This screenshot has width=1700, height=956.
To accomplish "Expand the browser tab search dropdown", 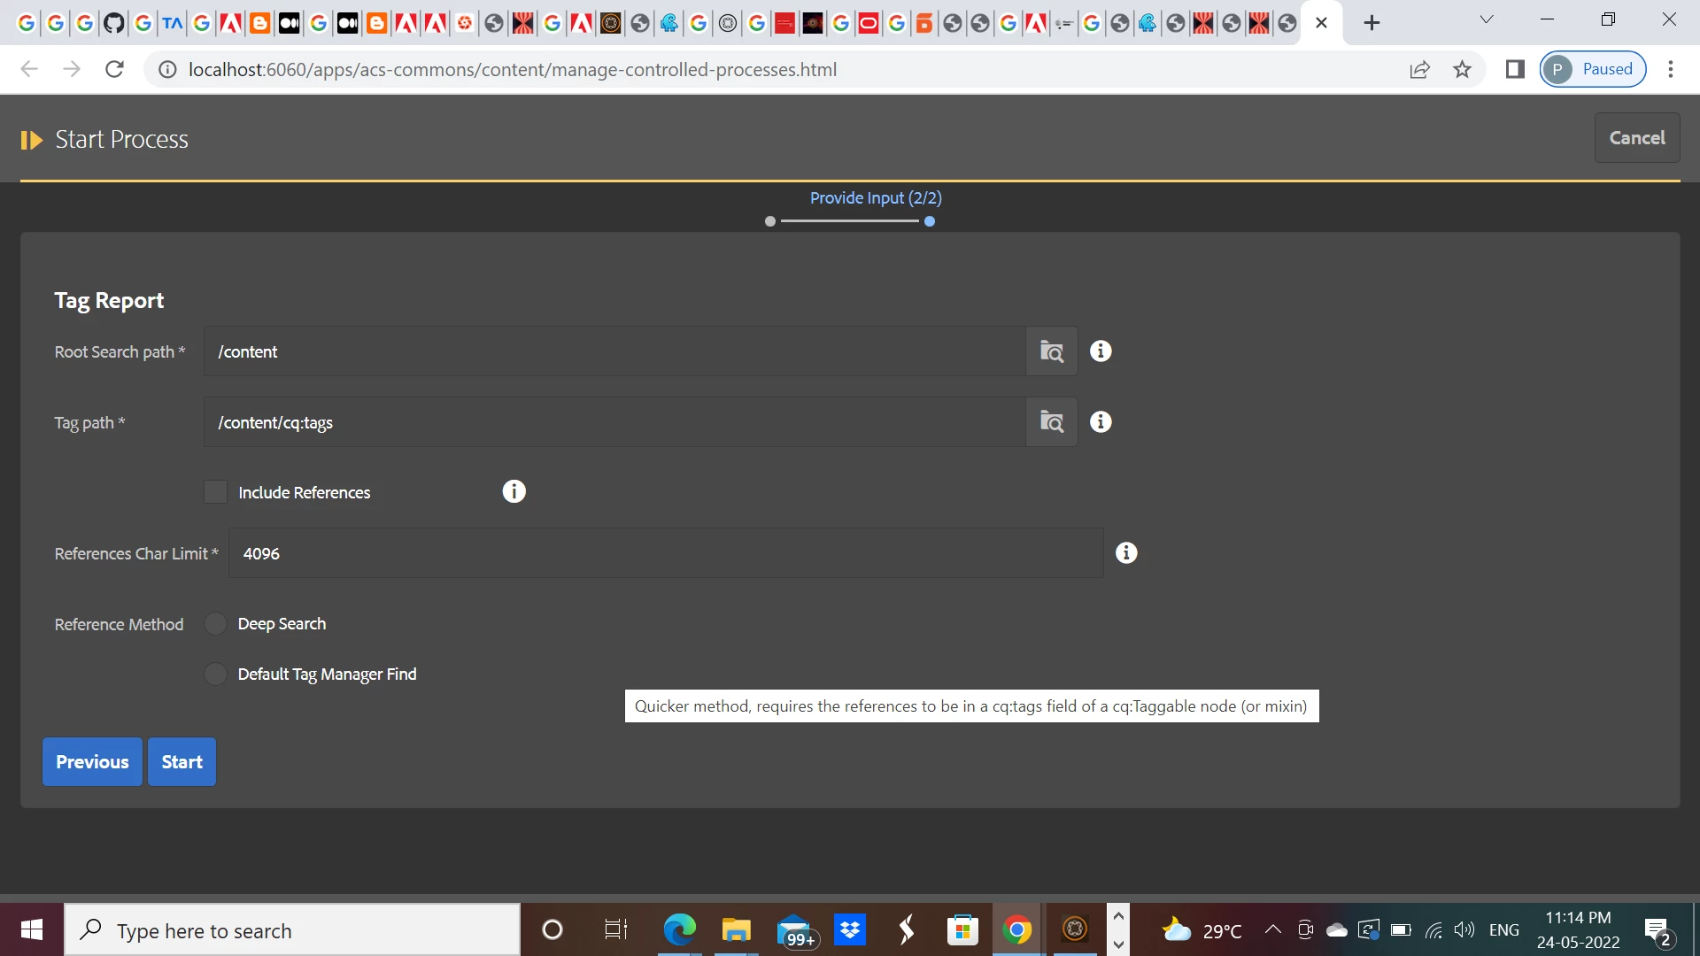I will tap(1487, 19).
